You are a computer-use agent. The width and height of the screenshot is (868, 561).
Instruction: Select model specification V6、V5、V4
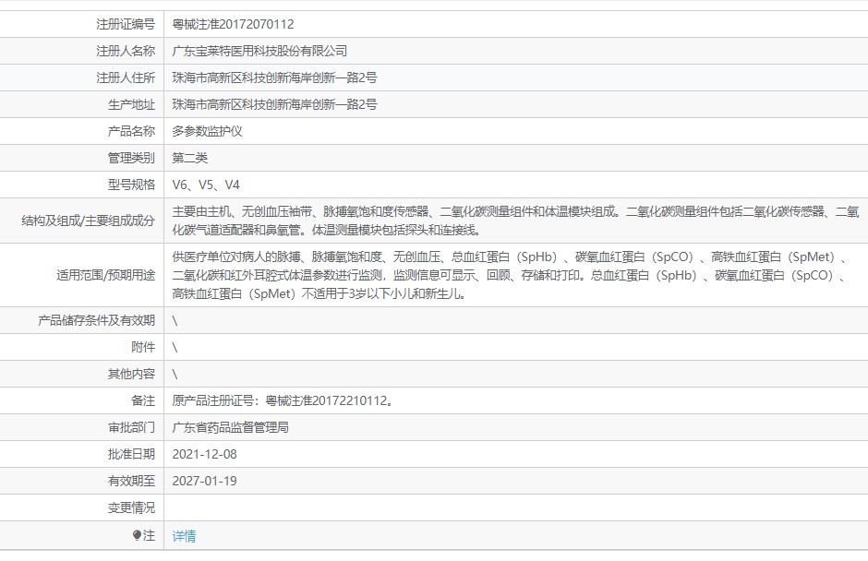click(206, 185)
